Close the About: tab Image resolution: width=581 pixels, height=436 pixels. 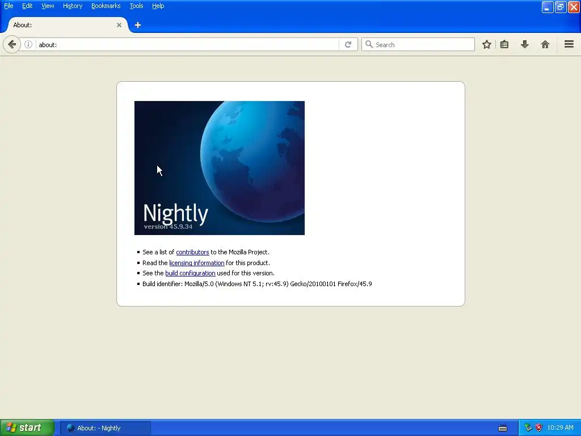[119, 25]
